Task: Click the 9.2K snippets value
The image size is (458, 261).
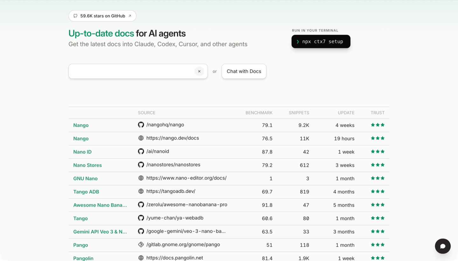Action: (304, 125)
